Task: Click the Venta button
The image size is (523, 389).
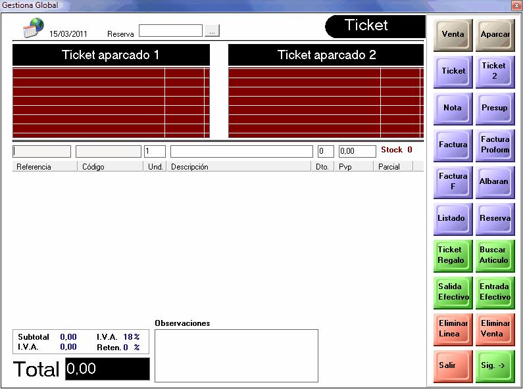Action: coord(453,35)
